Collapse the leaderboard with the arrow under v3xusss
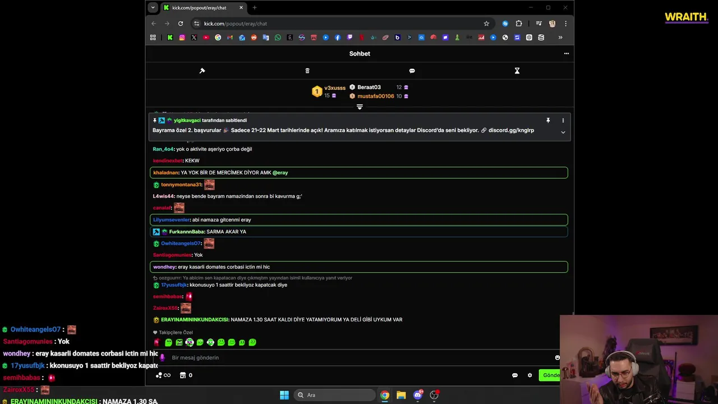The height and width of the screenshot is (404, 718). [x=360, y=107]
